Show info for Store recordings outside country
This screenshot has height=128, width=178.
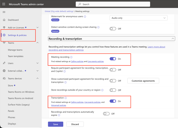102,90
